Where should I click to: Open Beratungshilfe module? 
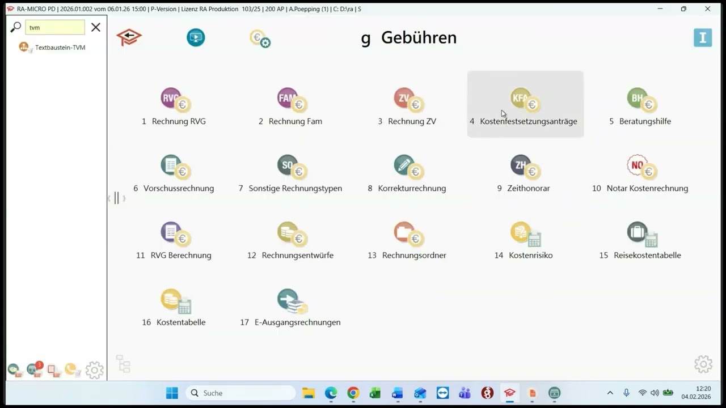pos(640,107)
